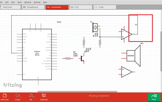
Task: Select the Arduino Uno (Rev3) part
Action: (x=37, y=54)
